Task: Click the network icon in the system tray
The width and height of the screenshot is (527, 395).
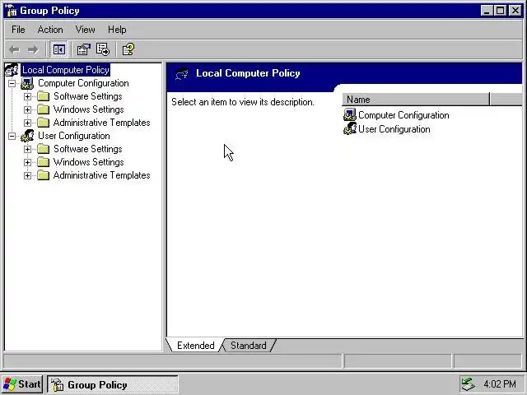Action: click(x=469, y=384)
